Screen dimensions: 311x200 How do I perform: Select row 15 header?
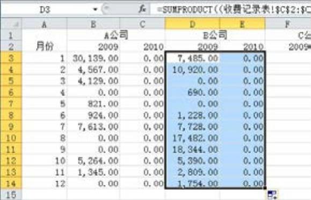coord(11,195)
